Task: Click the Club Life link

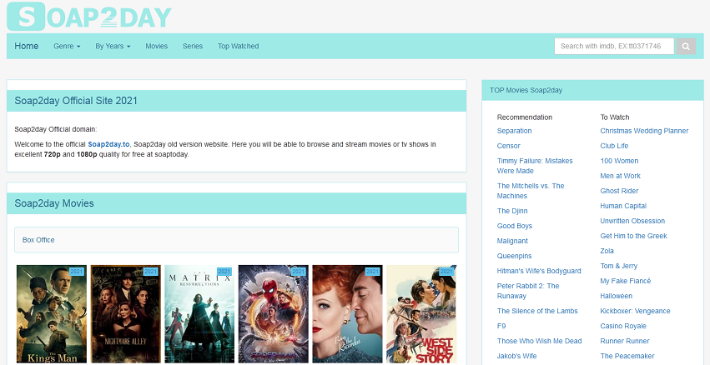Action: tap(614, 146)
